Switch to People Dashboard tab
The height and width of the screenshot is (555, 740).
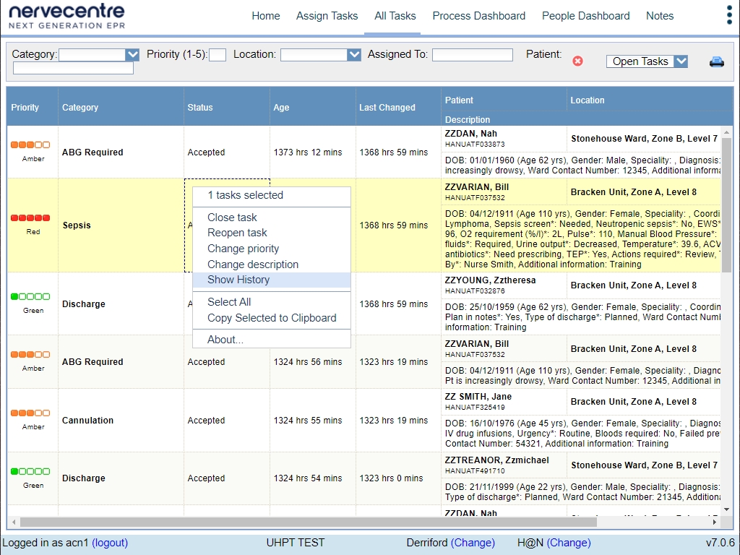coord(585,16)
